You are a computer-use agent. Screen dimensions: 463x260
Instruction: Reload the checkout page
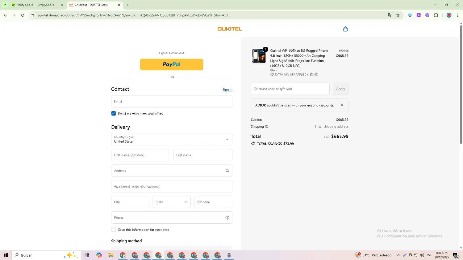23,15
